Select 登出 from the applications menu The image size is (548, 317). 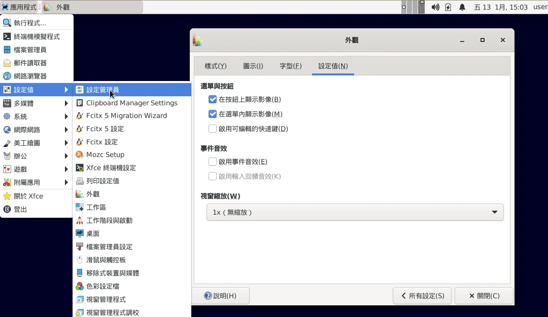pyautogui.click(x=20, y=210)
